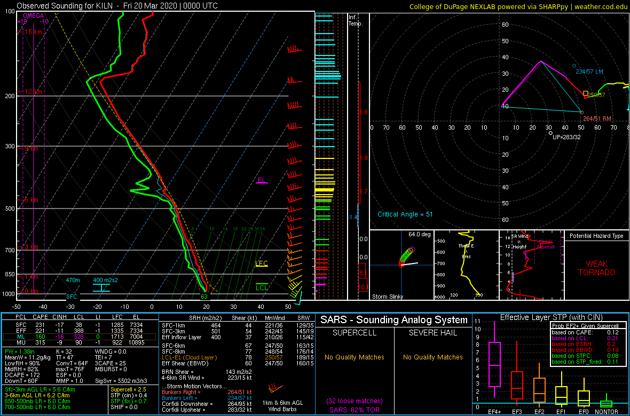The height and width of the screenshot is (416, 630).
Task: Click the 400 m2s2 inflow SRH label
Action: tap(105, 280)
